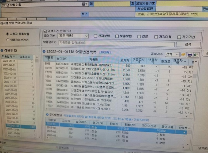Check the 전문 checkbox
The image size is (208, 153).
[139, 37]
